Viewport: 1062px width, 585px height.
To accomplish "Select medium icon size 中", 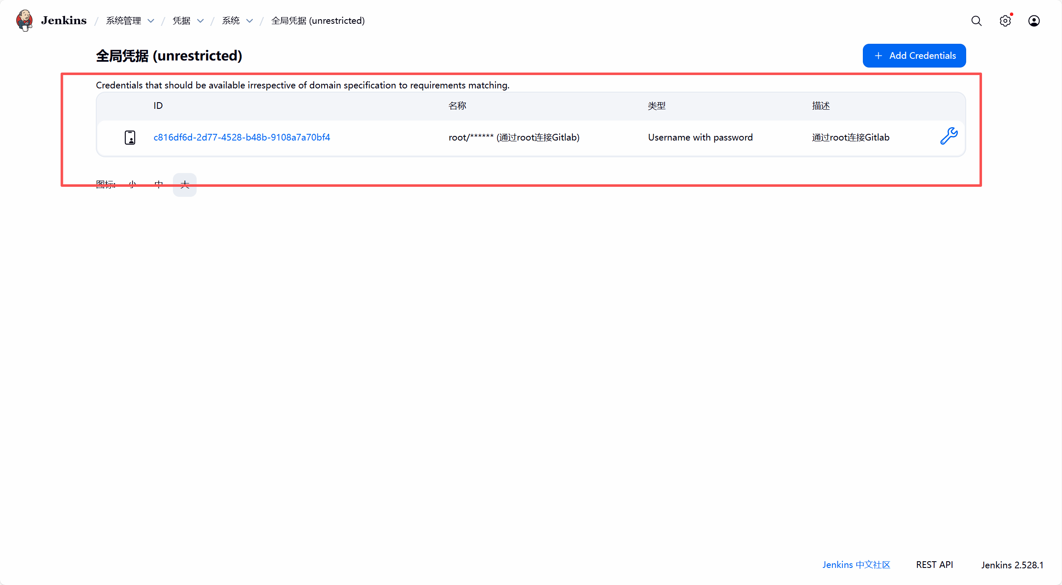I will click(x=158, y=184).
